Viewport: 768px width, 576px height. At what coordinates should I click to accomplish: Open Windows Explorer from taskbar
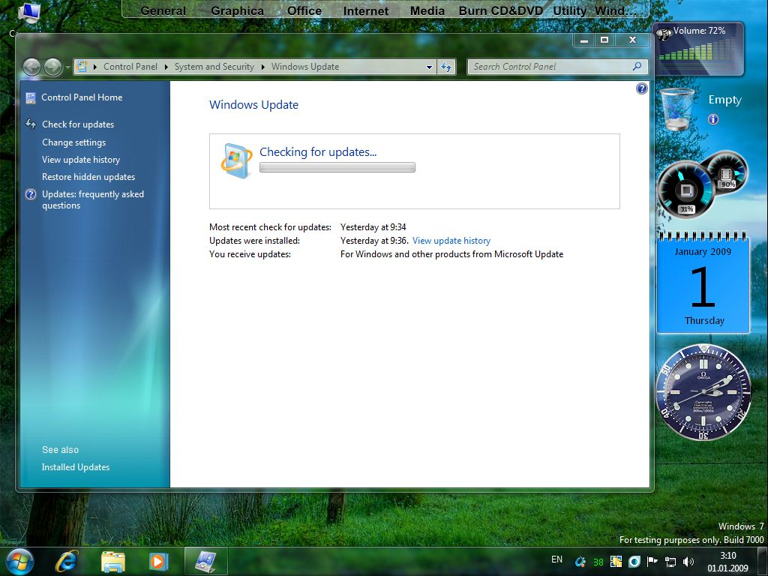(113, 561)
